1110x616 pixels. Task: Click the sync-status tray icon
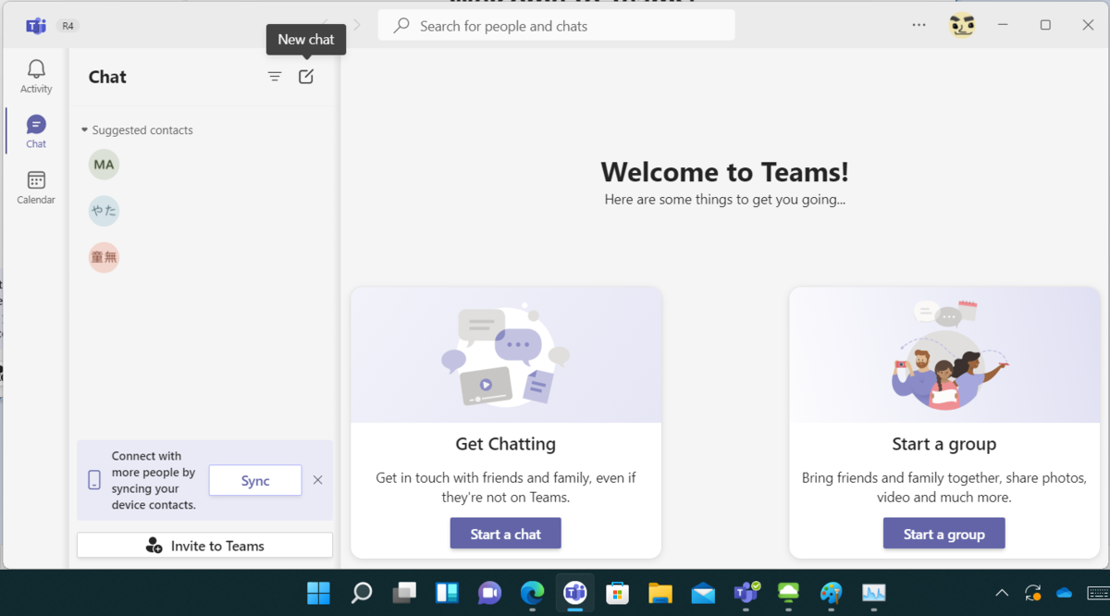point(1033,593)
